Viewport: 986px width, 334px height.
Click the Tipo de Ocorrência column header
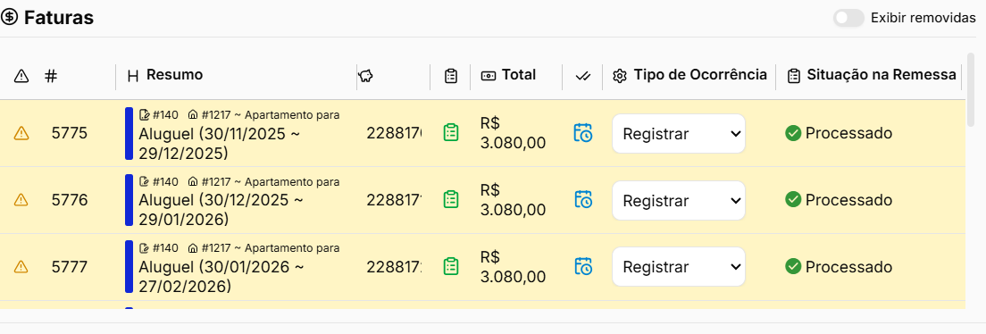tap(700, 75)
